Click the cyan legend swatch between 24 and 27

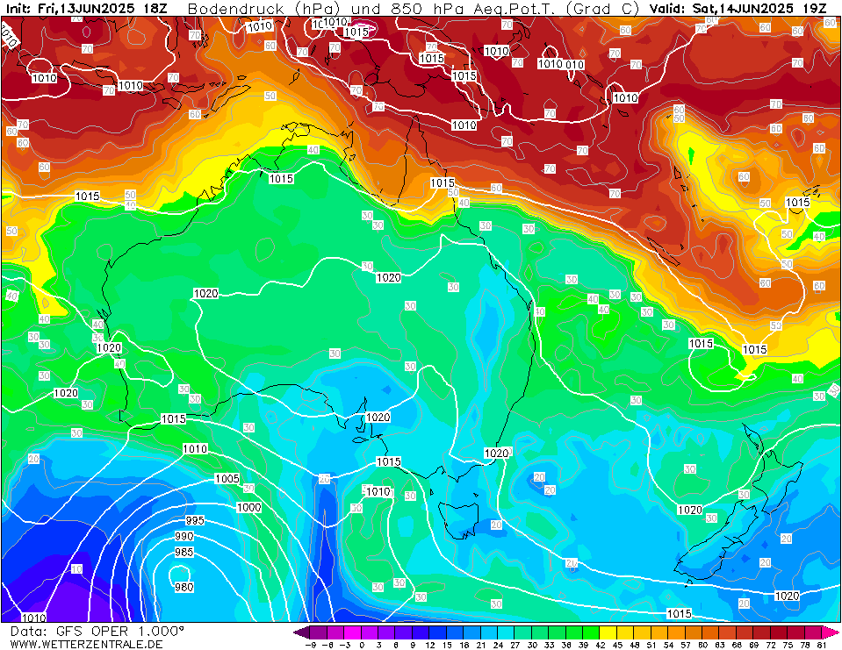coord(506,632)
